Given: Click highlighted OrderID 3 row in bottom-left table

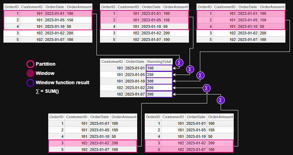Looking at the screenshot, I should [x=92, y=143].
